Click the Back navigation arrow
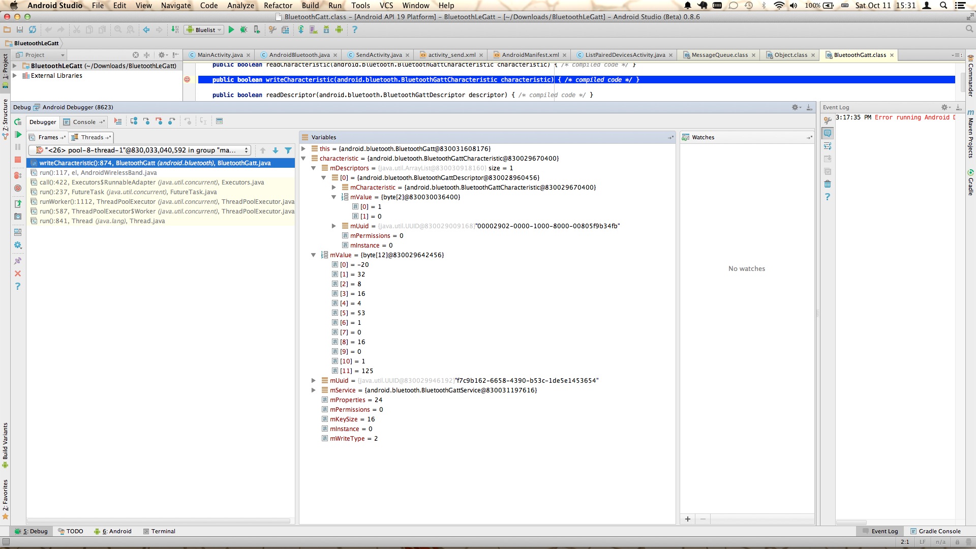Image resolution: width=976 pixels, height=549 pixels. [x=146, y=29]
